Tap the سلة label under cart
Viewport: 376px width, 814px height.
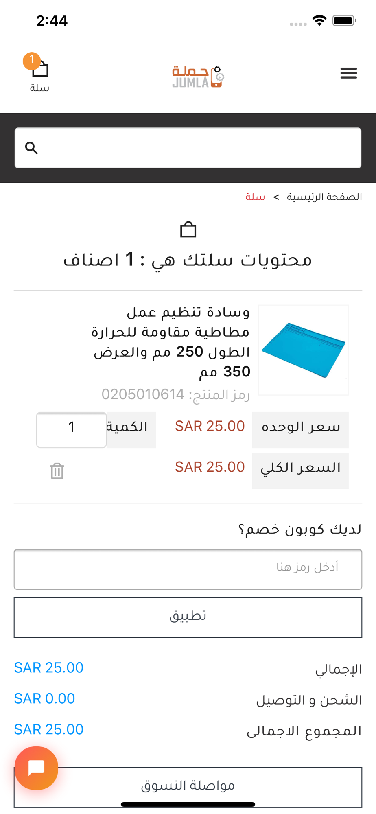pos(39,88)
